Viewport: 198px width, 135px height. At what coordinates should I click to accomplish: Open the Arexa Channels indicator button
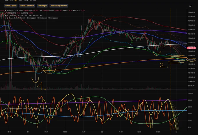click(x=27, y=6)
